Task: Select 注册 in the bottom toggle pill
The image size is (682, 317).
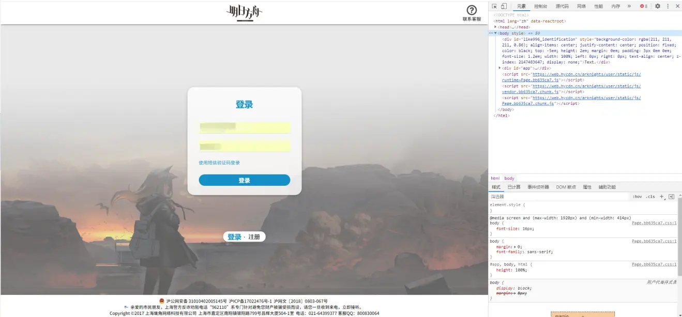Action: (254, 237)
